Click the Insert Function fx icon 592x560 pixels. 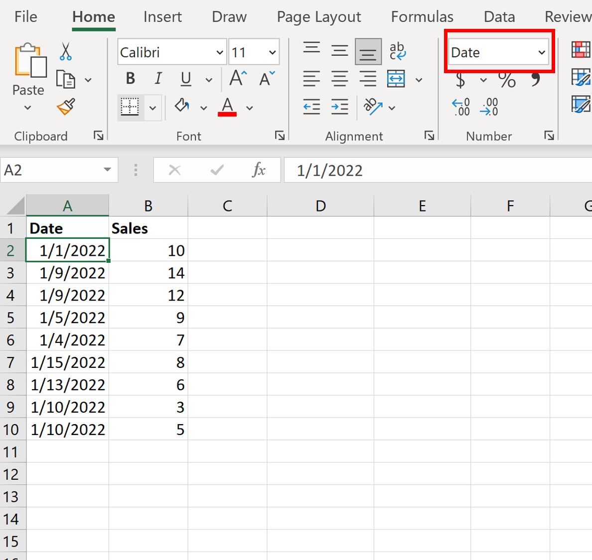(x=259, y=170)
